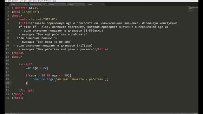
Task: Click the && operator on line 18
Action: coord(49,75)
